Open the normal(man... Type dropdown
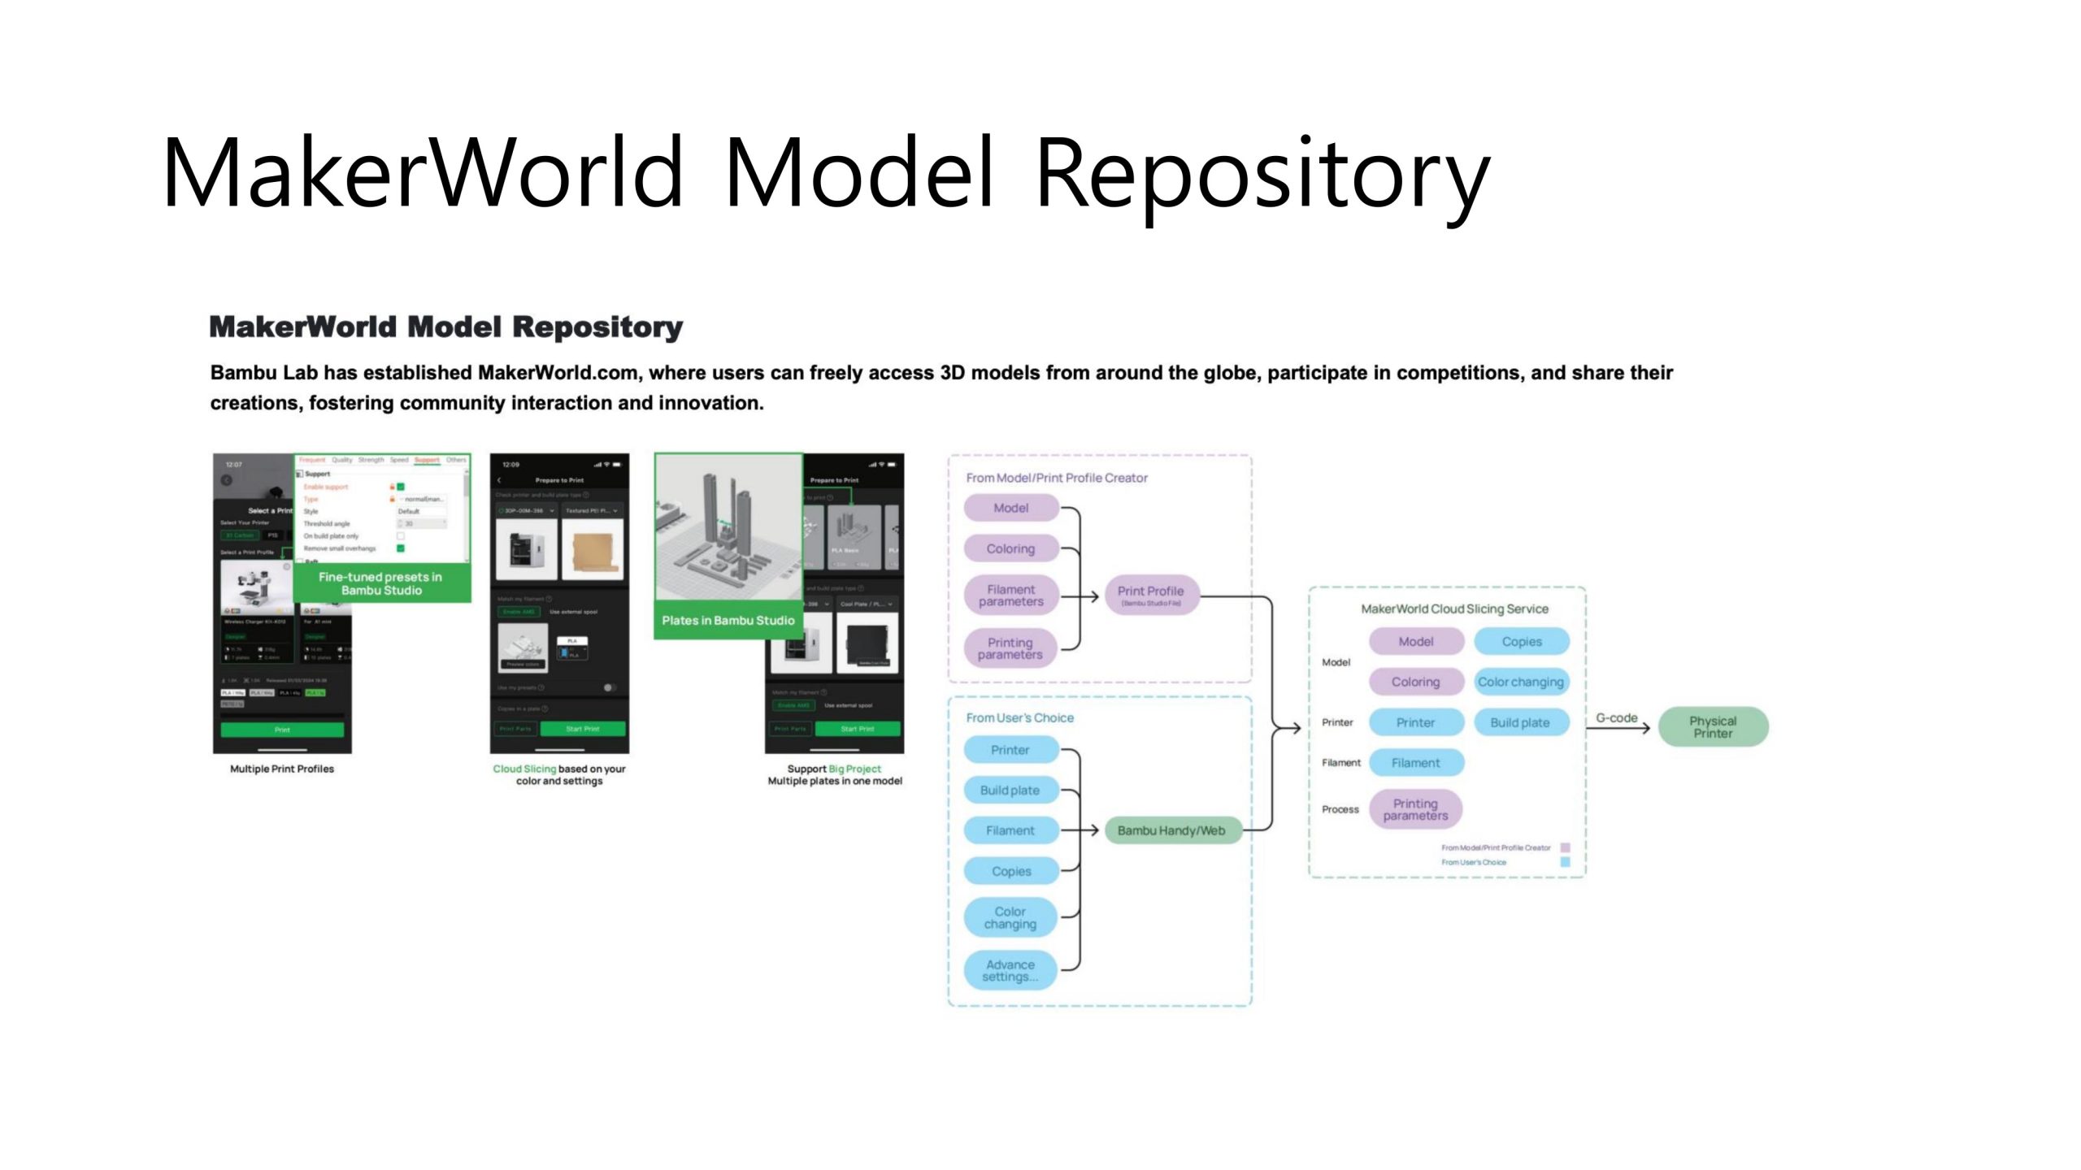This screenshot has width=2081, height=1170. (x=421, y=499)
